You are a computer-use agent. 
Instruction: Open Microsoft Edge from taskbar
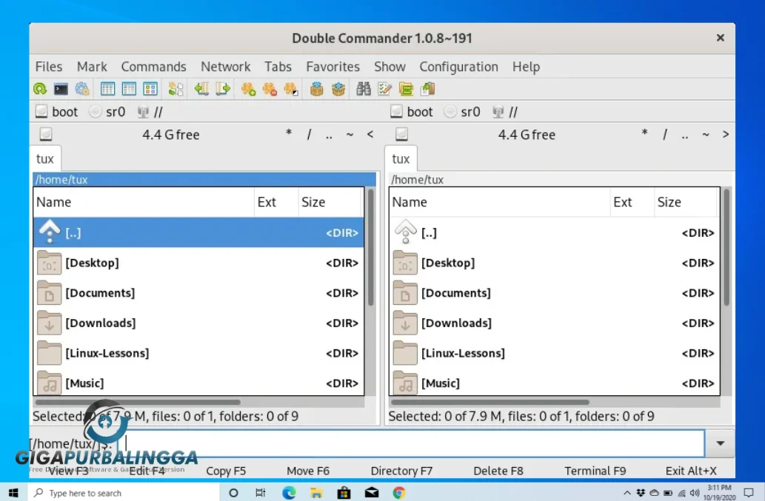point(289,493)
